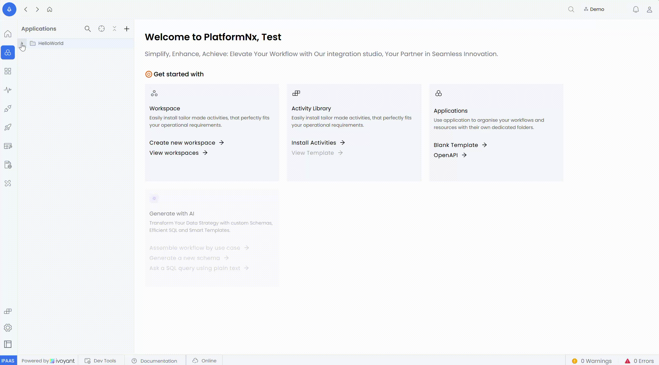Image resolution: width=659 pixels, height=365 pixels.
Task: Click the locate target icon in Applications panel
Action: (102, 29)
